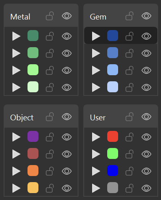Hide the light green Metal layer
This screenshot has height=200, width=161.
67,70
